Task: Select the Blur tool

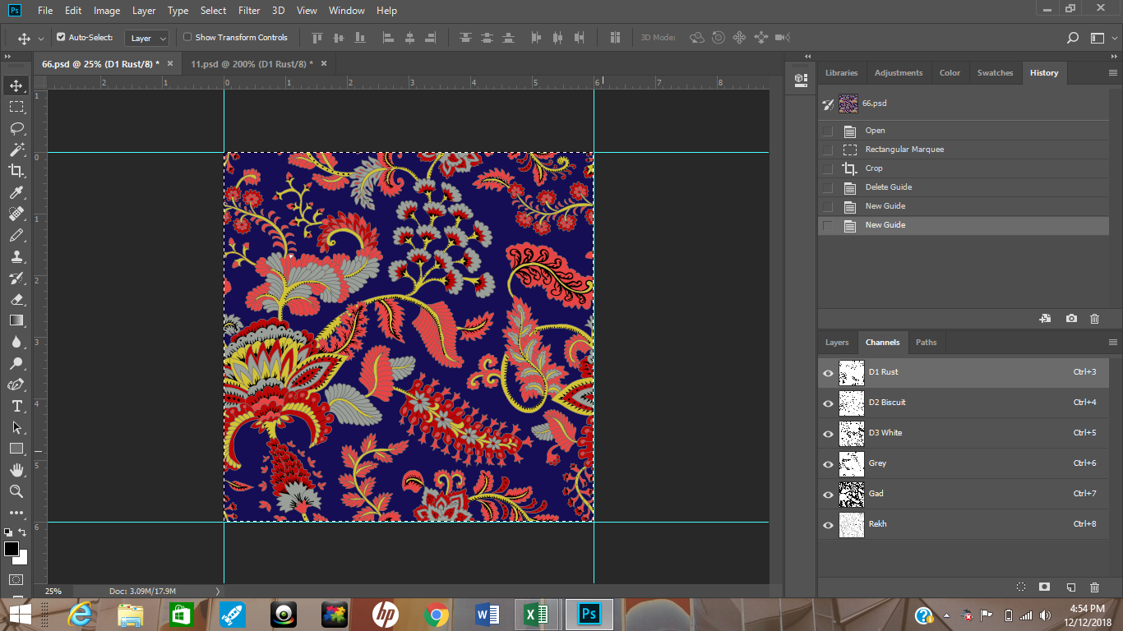Action: [x=16, y=342]
